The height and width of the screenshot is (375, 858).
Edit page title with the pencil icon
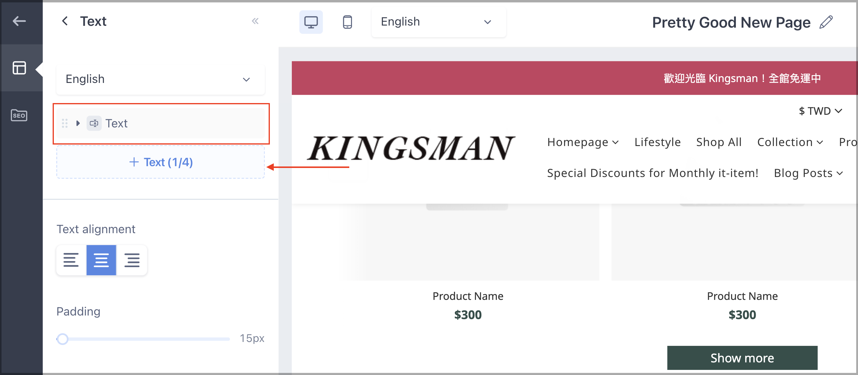pyautogui.click(x=826, y=23)
